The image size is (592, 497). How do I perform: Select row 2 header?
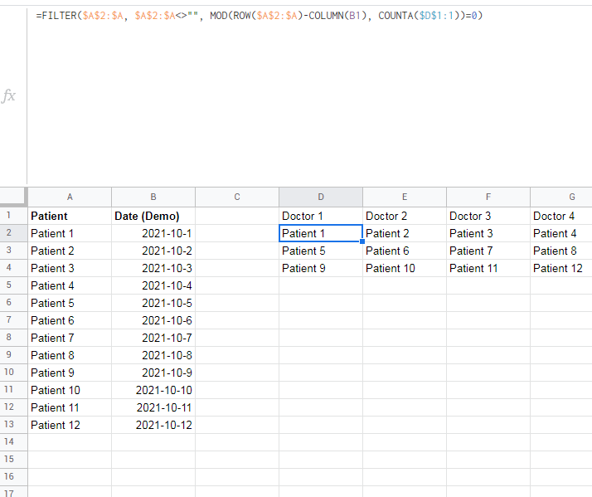(x=13, y=233)
